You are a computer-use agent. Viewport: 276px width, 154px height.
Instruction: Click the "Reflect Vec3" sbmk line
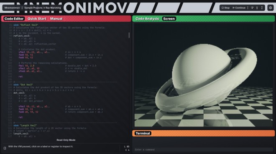coord(26,25)
